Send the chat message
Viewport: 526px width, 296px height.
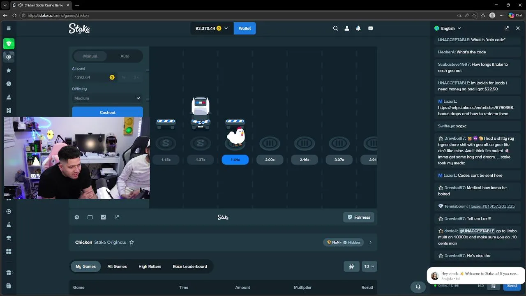click(x=512, y=286)
